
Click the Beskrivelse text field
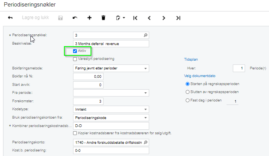pos(110,43)
